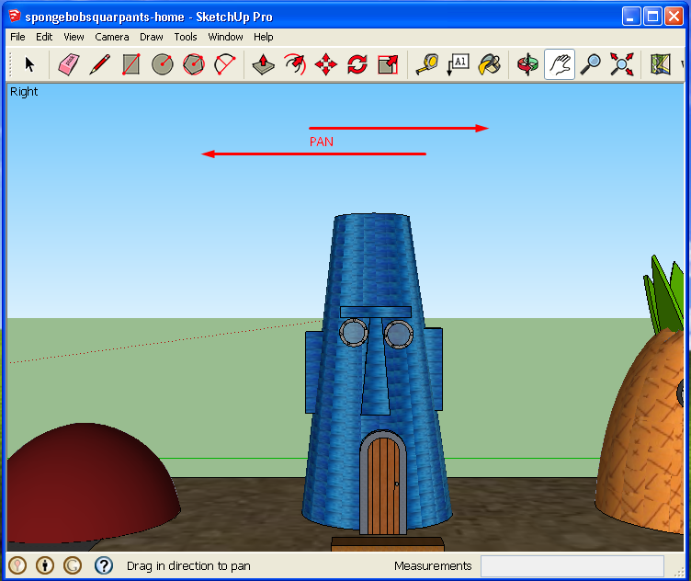Image resolution: width=691 pixels, height=581 pixels.
Task: Select the Text label A1 tool
Action: click(459, 64)
